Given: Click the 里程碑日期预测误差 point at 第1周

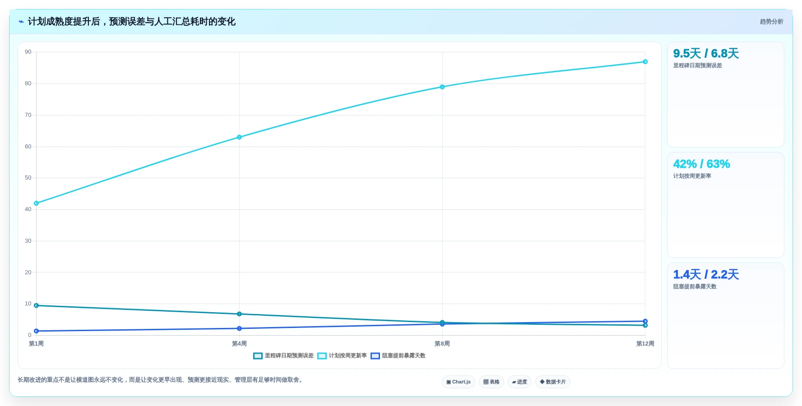Looking at the screenshot, I should pyautogui.click(x=37, y=305).
